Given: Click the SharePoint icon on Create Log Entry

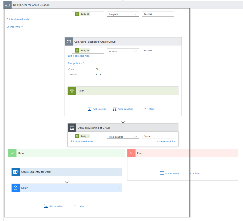Looking at the screenshot, I should tap(15, 172).
